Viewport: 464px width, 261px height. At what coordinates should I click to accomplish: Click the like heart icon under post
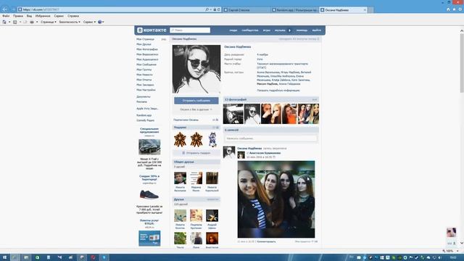312,241
